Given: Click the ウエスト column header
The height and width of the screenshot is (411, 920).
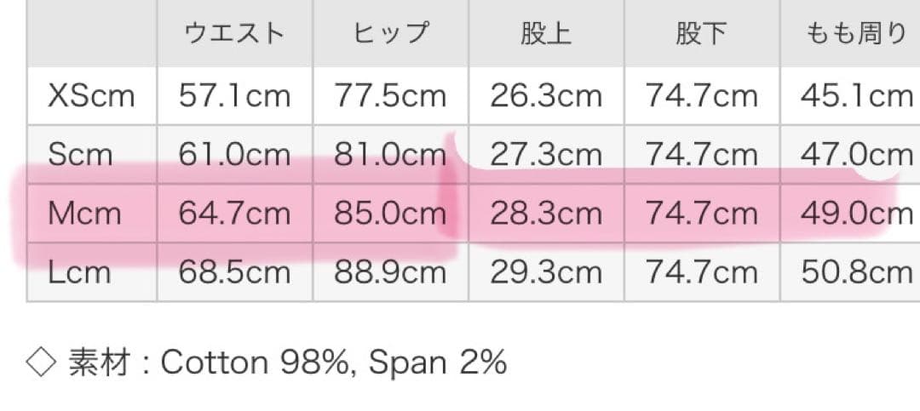Looking at the screenshot, I should (234, 34).
